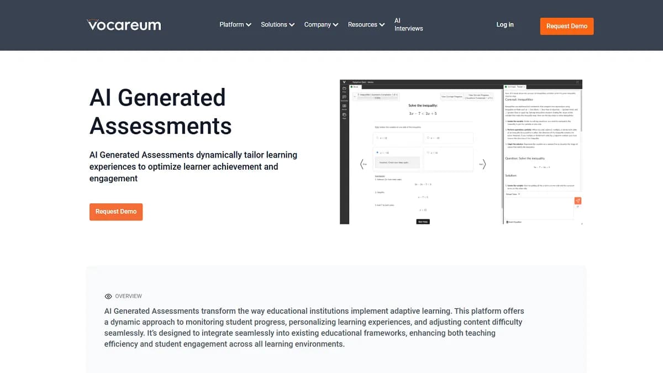Select the top-right answer radio button
Image resolution: width=663 pixels, height=373 pixels.
click(428, 138)
